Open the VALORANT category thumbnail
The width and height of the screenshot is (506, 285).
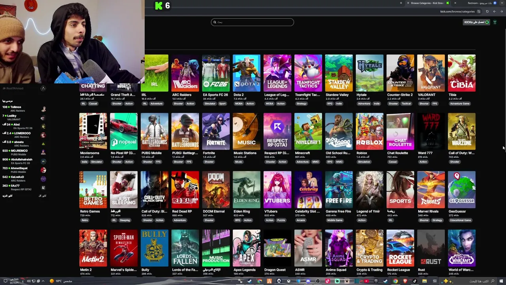coord(431,73)
